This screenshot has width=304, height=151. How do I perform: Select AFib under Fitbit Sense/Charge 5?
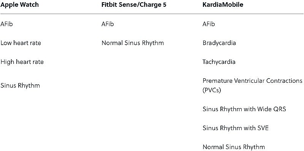coord(108,24)
